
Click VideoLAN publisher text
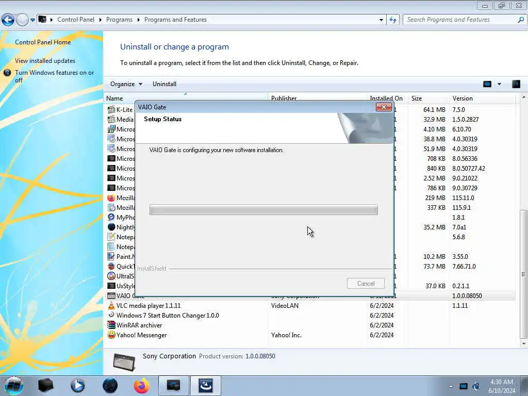[285, 305]
